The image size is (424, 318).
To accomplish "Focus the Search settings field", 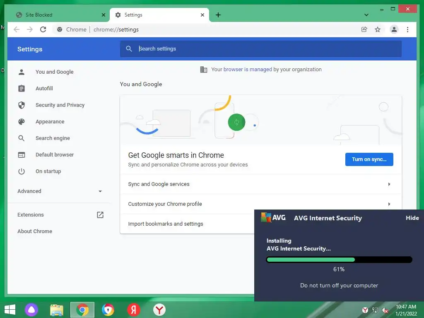I will point(261,49).
